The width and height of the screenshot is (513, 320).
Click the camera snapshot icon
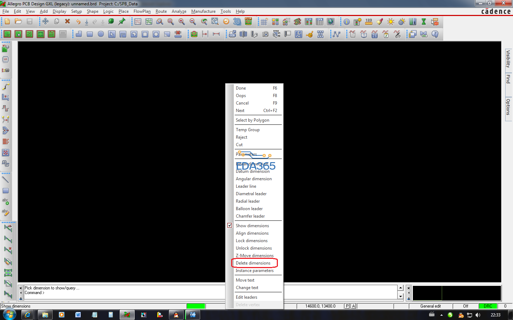pyautogui.click(x=265, y=34)
